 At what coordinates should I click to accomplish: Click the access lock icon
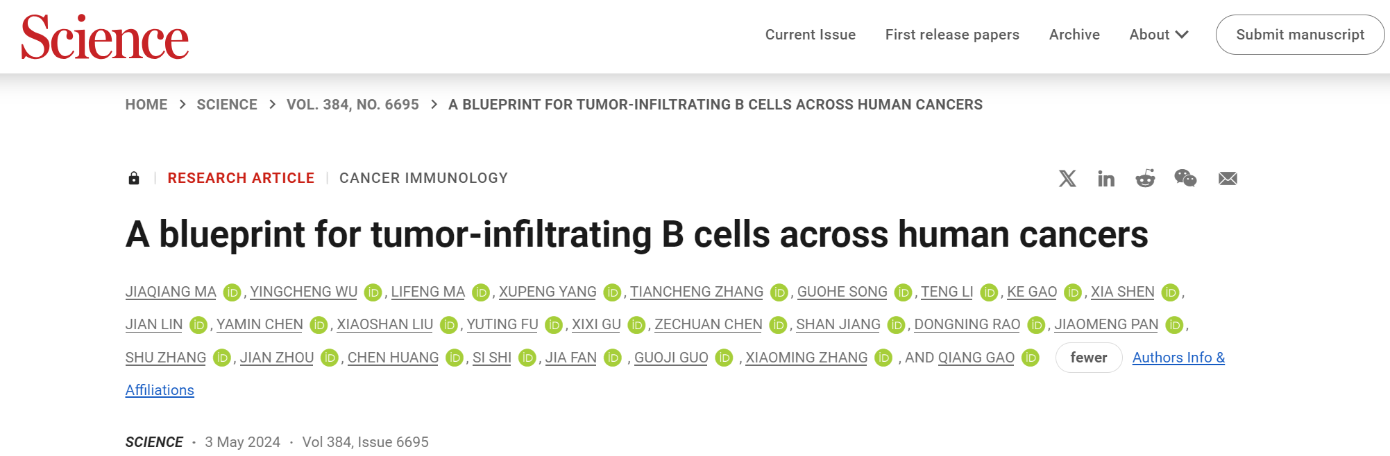pos(134,179)
